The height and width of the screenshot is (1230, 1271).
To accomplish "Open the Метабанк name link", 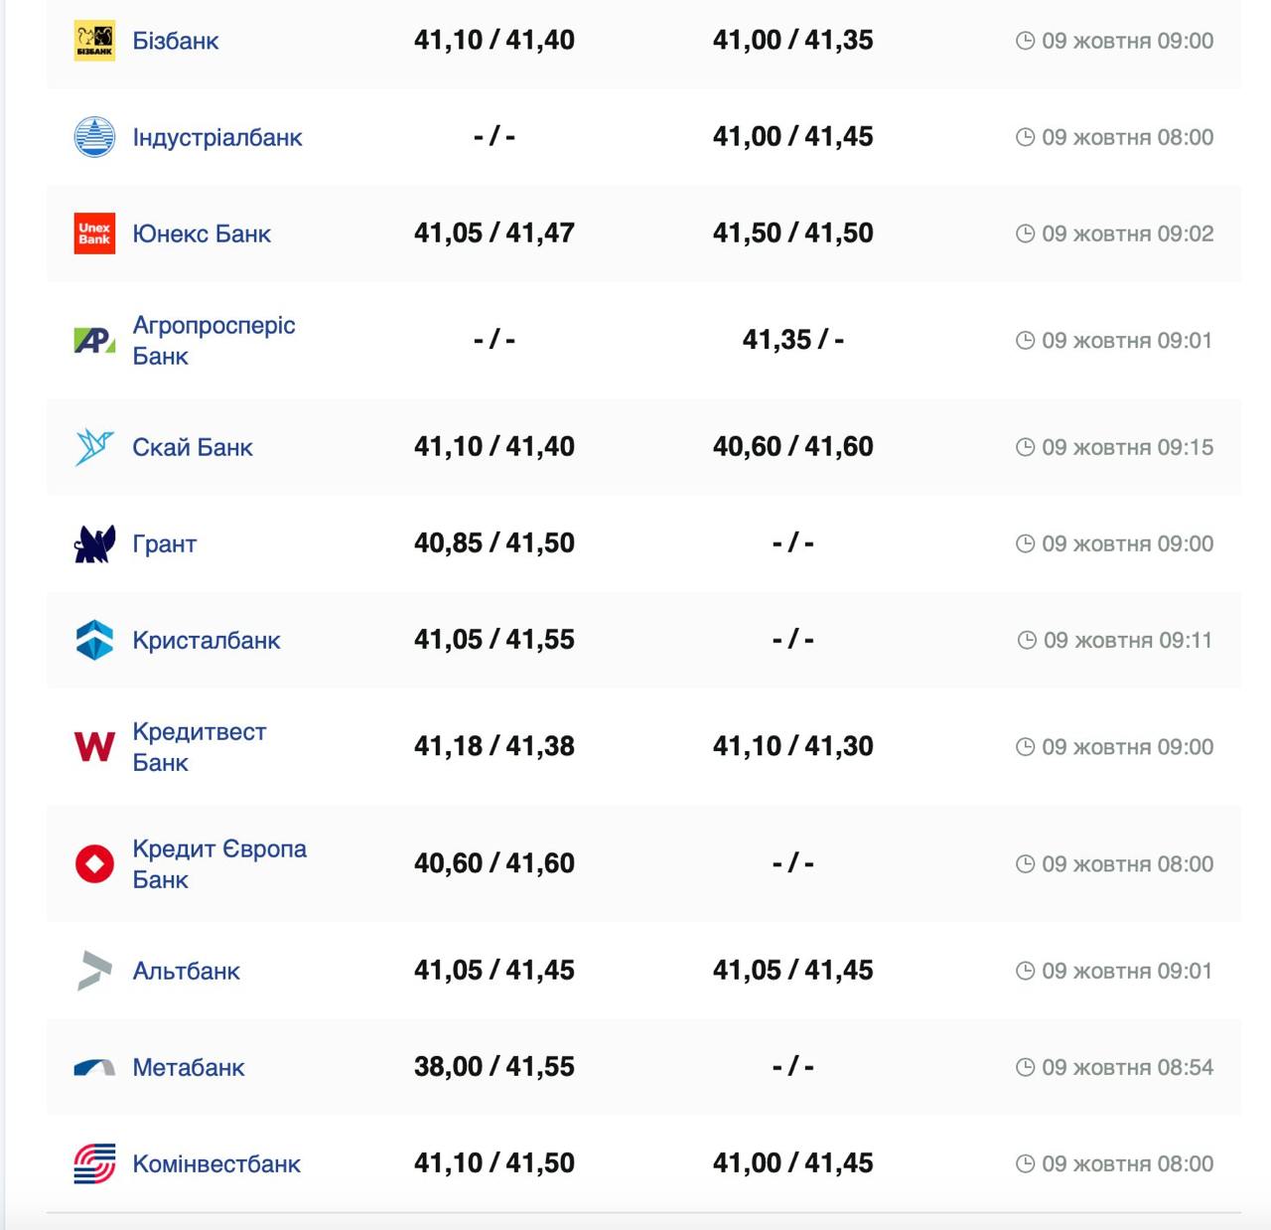I will click(x=189, y=1067).
